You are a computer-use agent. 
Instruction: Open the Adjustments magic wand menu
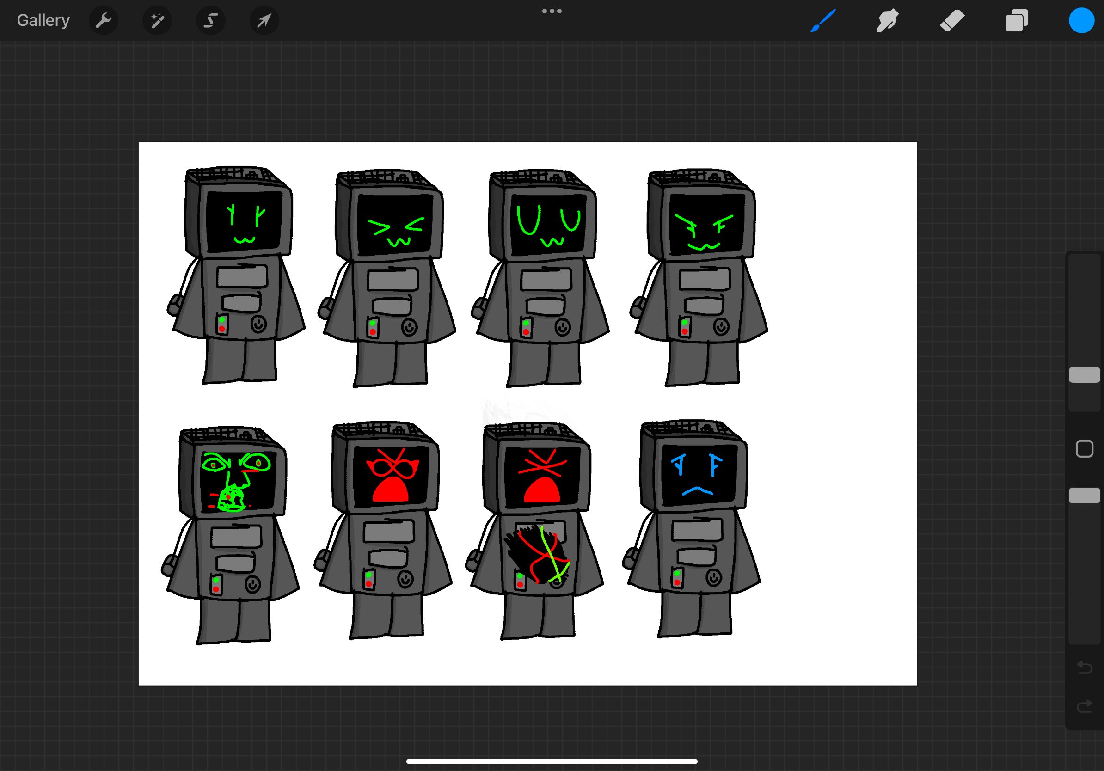click(x=157, y=21)
